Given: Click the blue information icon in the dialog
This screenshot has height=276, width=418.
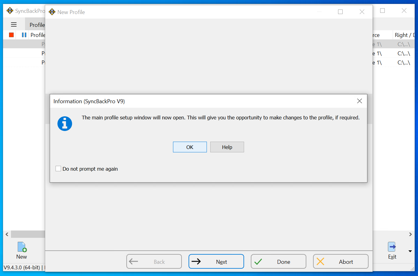Looking at the screenshot, I should (x=65, y=124).
